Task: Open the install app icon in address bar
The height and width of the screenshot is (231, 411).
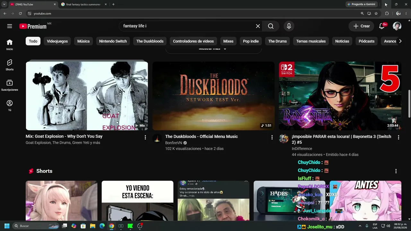Action: pos(369,13)
